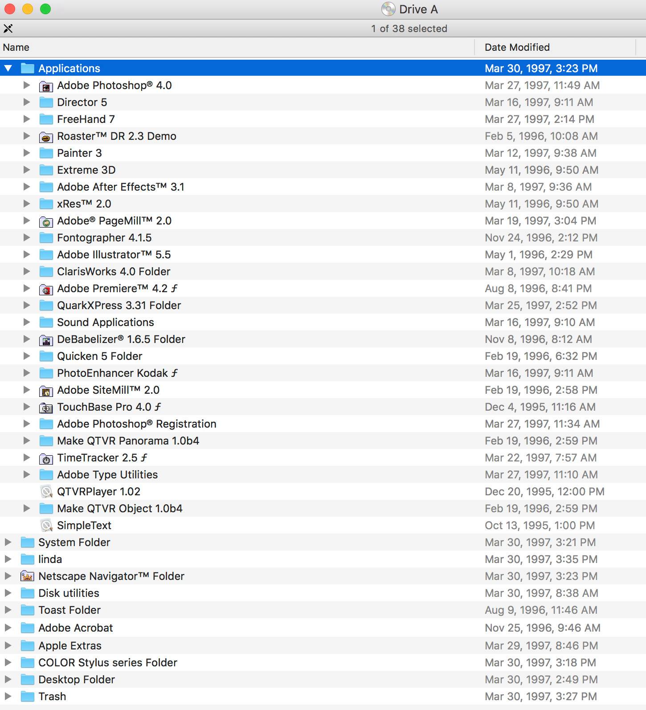Click date Oct 13, 1995, 1:00 PM
The height and width of the screenshot is (710, 646).
(540, 526)
